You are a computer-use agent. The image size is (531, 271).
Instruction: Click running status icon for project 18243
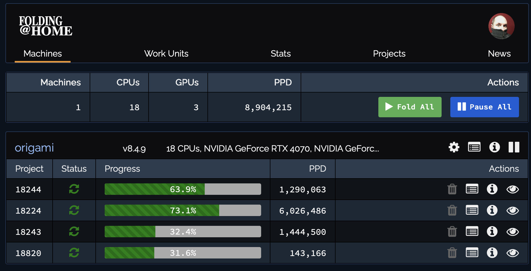coord(74,231)
